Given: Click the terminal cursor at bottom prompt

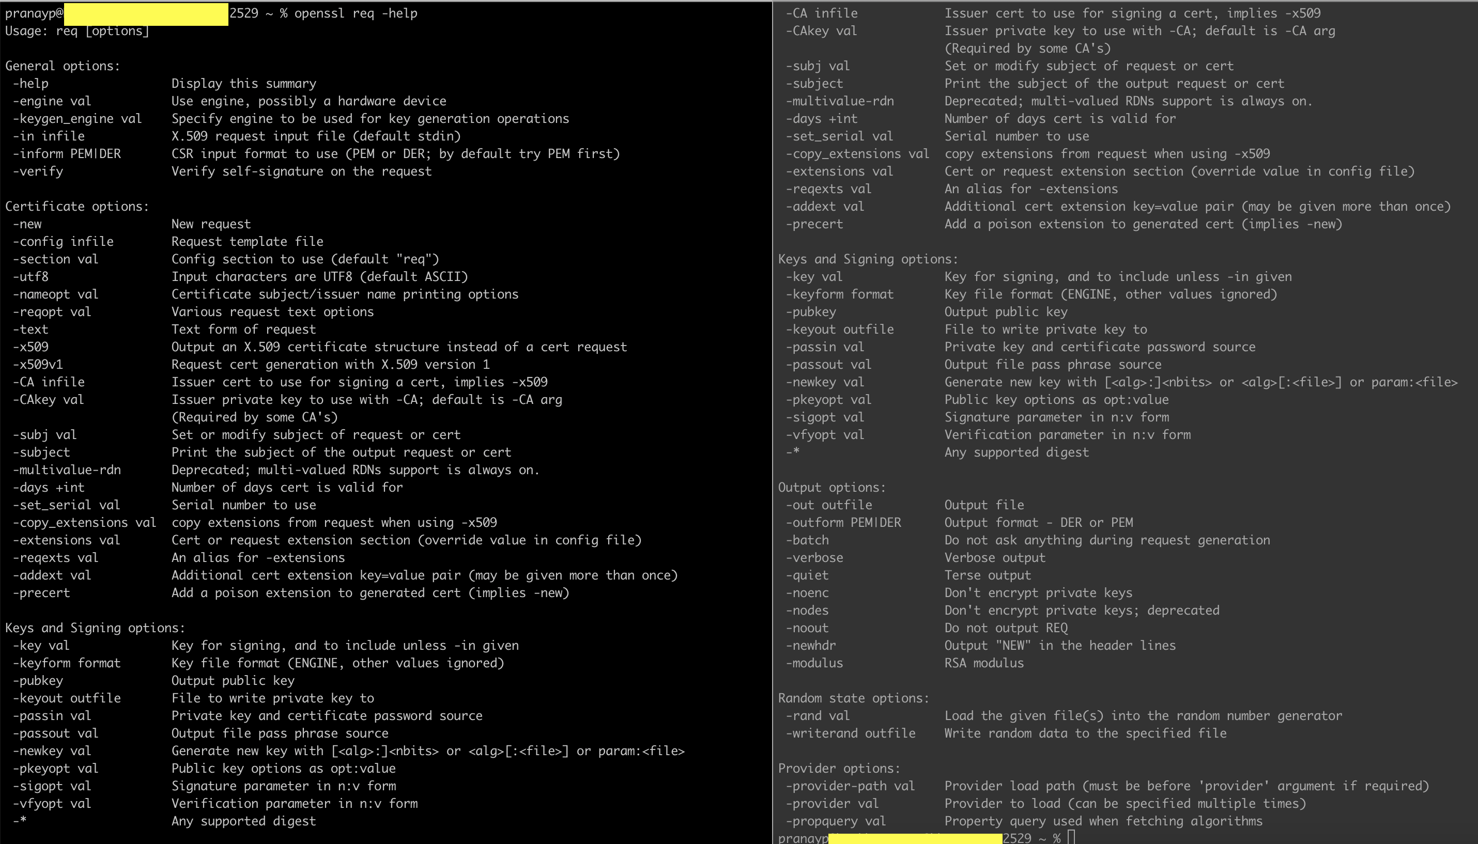Looking at the screenshot, I should tap(1071, 838).
